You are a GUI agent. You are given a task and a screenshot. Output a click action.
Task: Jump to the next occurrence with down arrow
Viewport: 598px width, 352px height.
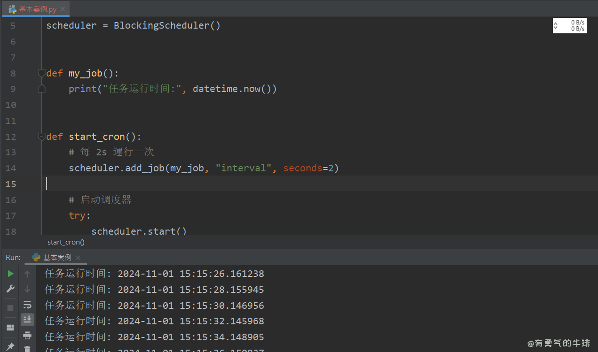(x=27, y=289)
